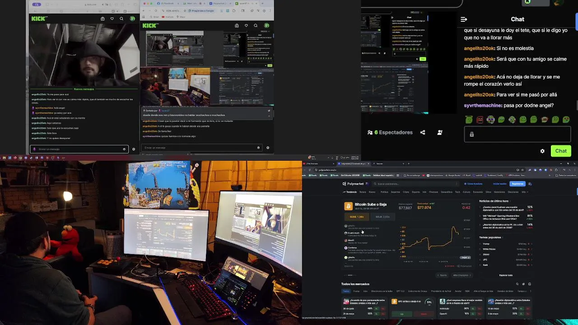578x325 pixels.
Task: Open profile avatar in middle Kick window
Action: pos(267,25)
